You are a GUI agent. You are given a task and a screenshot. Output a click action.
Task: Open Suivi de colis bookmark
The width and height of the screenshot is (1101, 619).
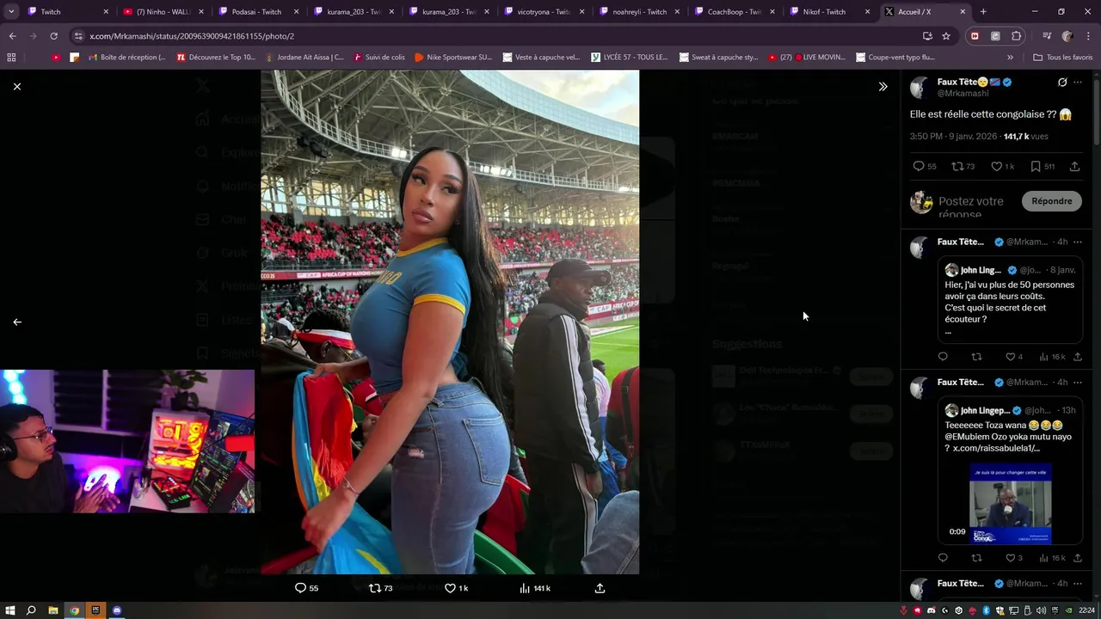pyautogui.click(x=378, y=58)
